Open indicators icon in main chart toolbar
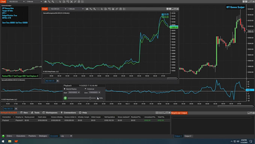Viewport: 255px width, 144px height. coord(71,2)
